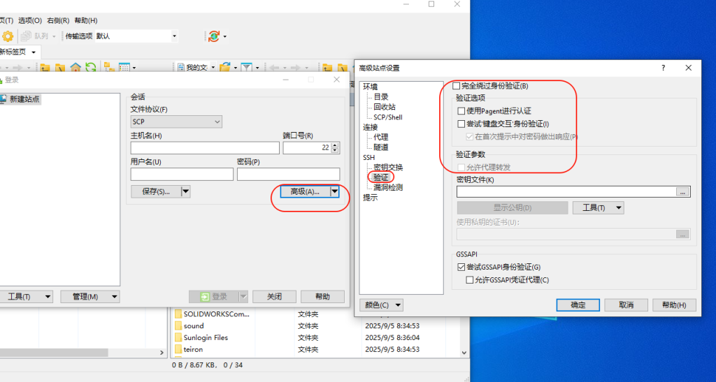Screen dimensions: 716x382
Task: Click the left panel Home directory icon
Action: point(76,68)
